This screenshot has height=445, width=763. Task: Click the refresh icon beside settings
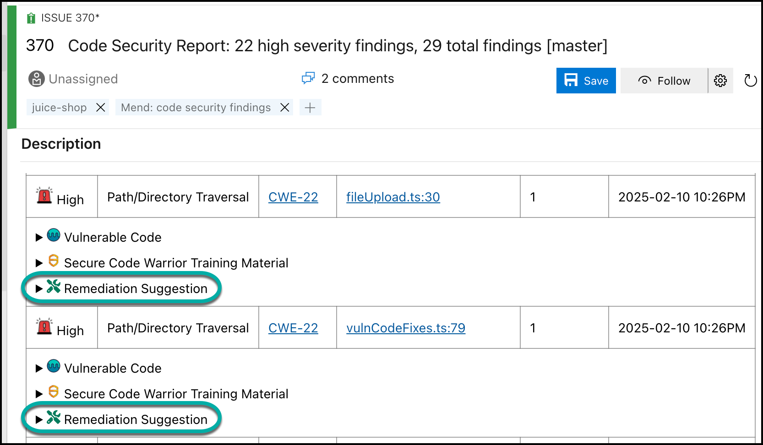[x=750, y=81]
